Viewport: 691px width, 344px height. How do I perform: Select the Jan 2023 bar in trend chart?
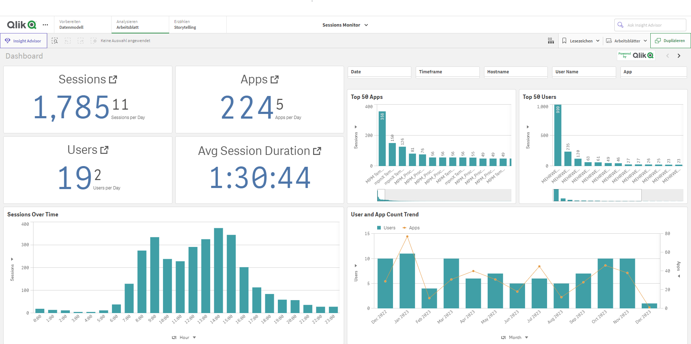tap(407, 281)
